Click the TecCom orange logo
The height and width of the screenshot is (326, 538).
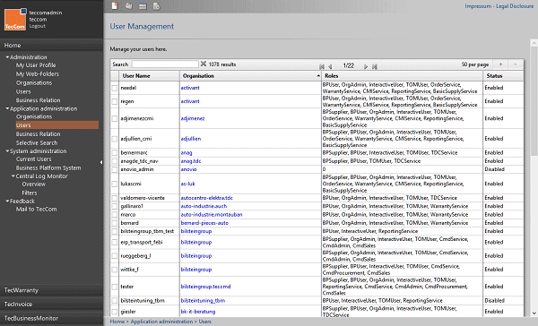tap(15, 20)
